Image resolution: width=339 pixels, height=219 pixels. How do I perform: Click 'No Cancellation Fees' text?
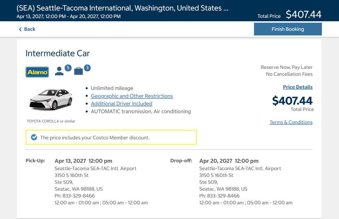point(289,74)
